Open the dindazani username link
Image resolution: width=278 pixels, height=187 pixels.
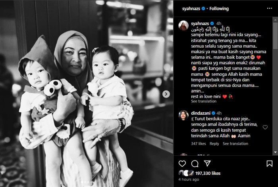201,113
